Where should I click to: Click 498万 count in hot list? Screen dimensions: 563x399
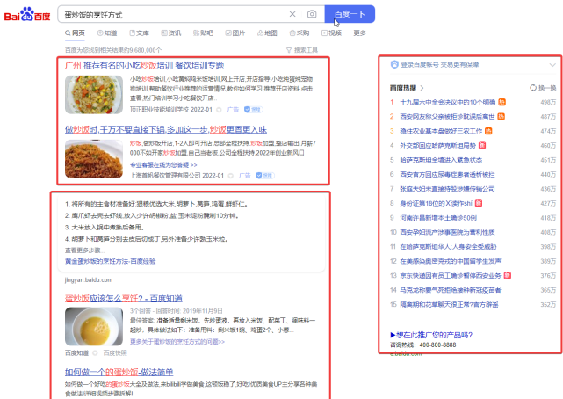tap(548, 102)
